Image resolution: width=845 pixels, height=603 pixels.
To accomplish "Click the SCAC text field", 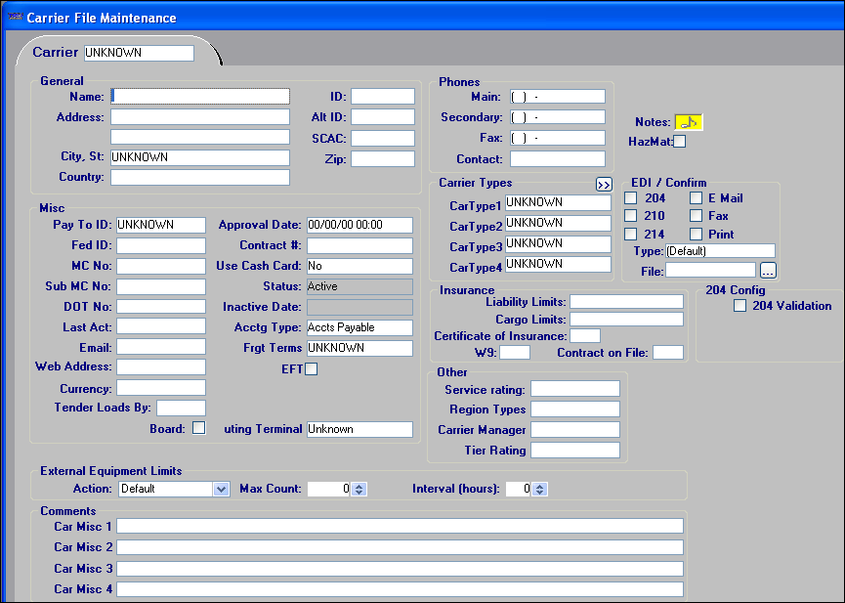I will coord(383,138).
